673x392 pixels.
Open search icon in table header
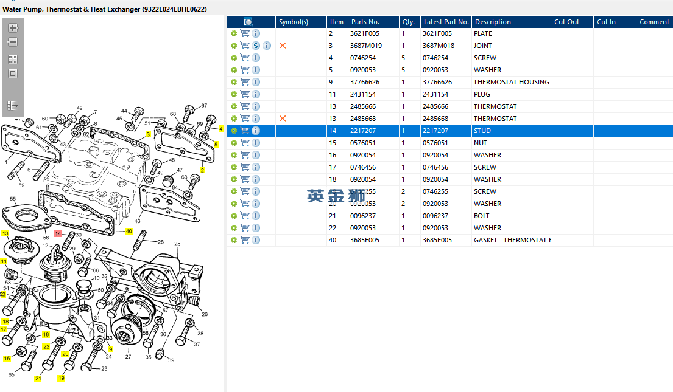248,22
